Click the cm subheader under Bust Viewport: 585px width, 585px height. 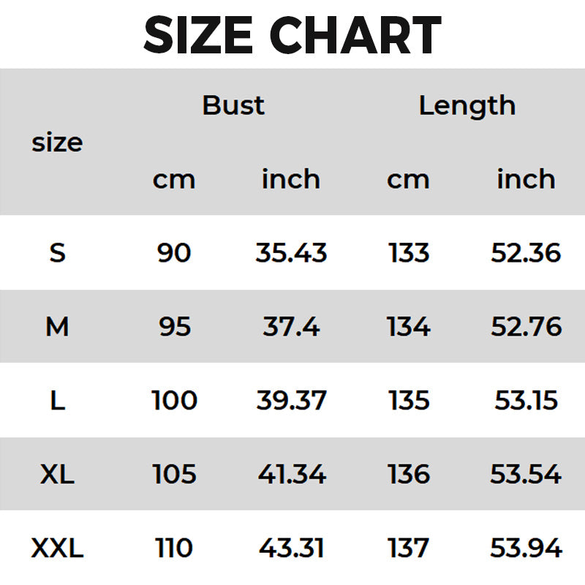click(174, 180)
